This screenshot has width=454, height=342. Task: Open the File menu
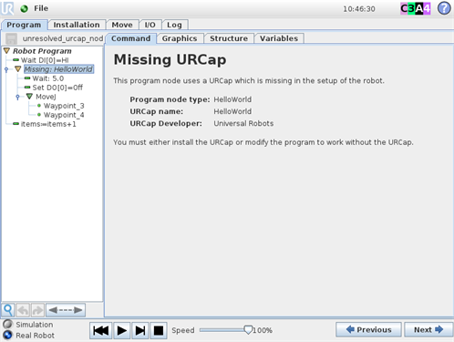41,8
